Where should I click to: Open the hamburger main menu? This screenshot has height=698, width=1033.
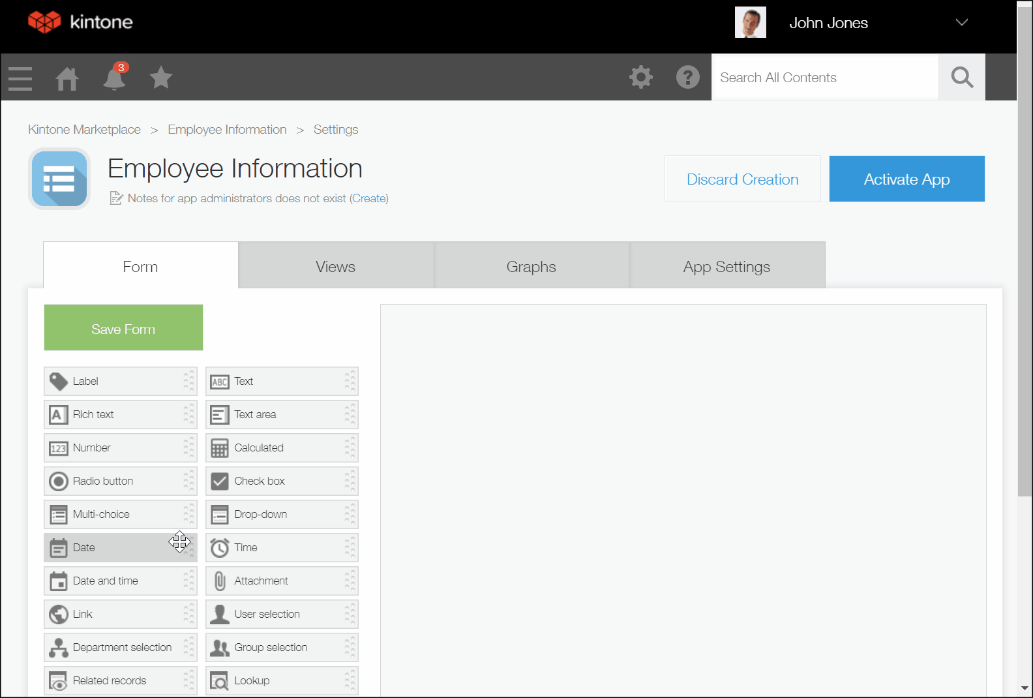click(x=20, y=78)
